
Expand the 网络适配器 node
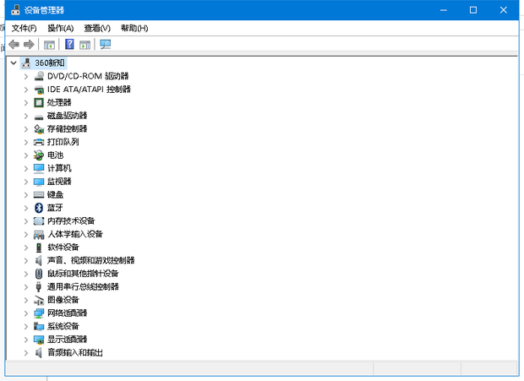point(26,313)
